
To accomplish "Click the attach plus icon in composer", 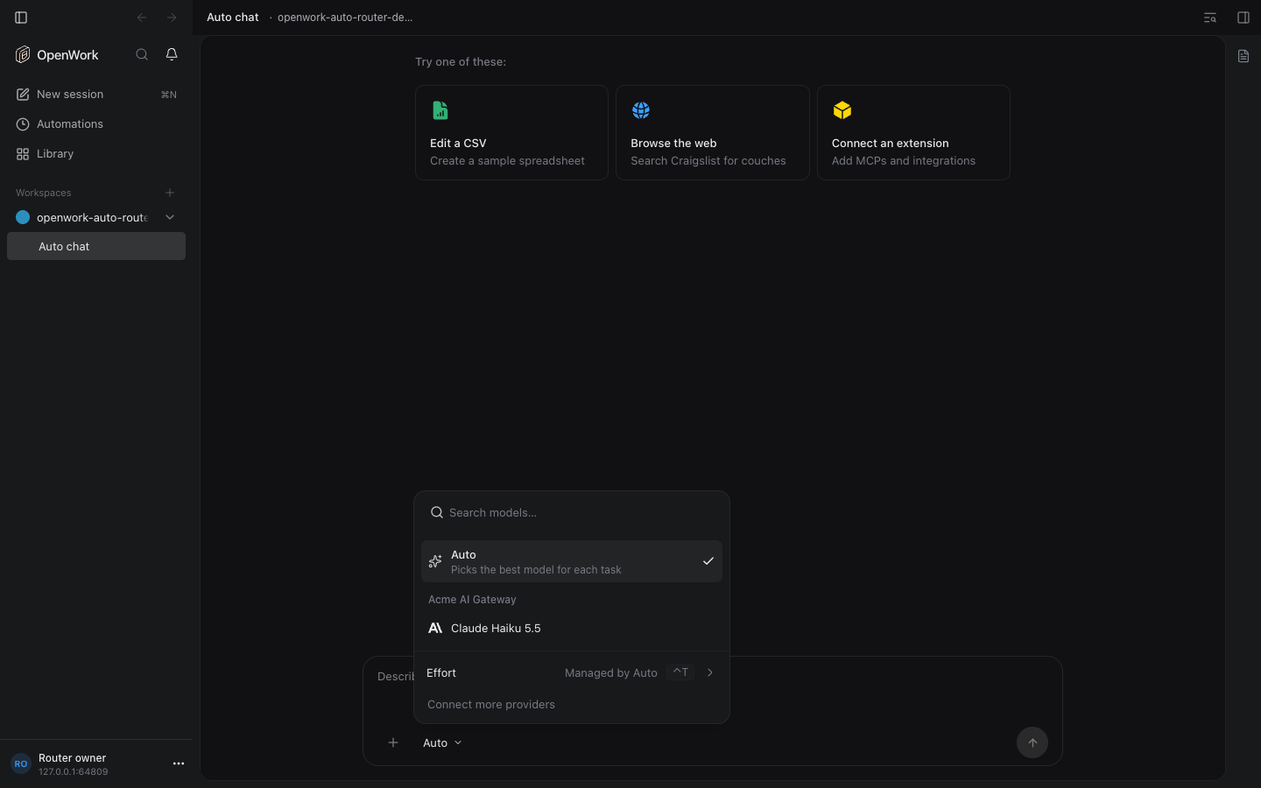I will coord(393,742).
